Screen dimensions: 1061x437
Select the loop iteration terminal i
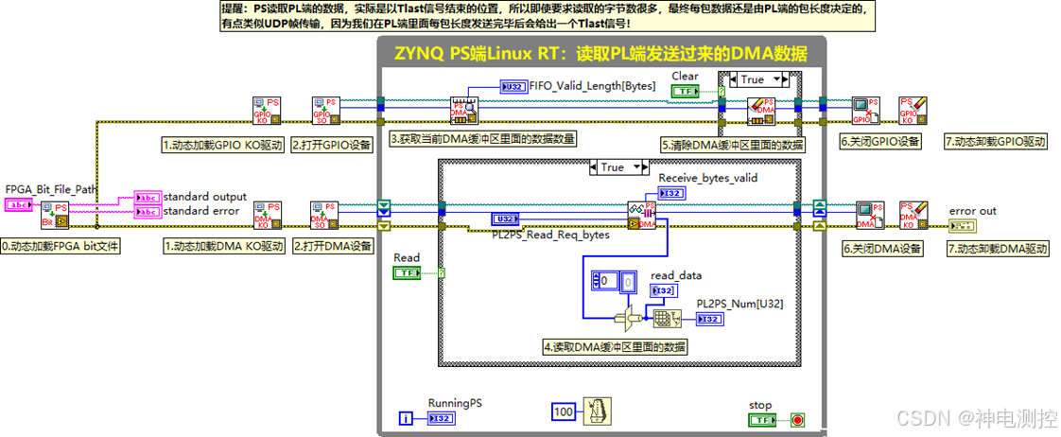point(406,420)
